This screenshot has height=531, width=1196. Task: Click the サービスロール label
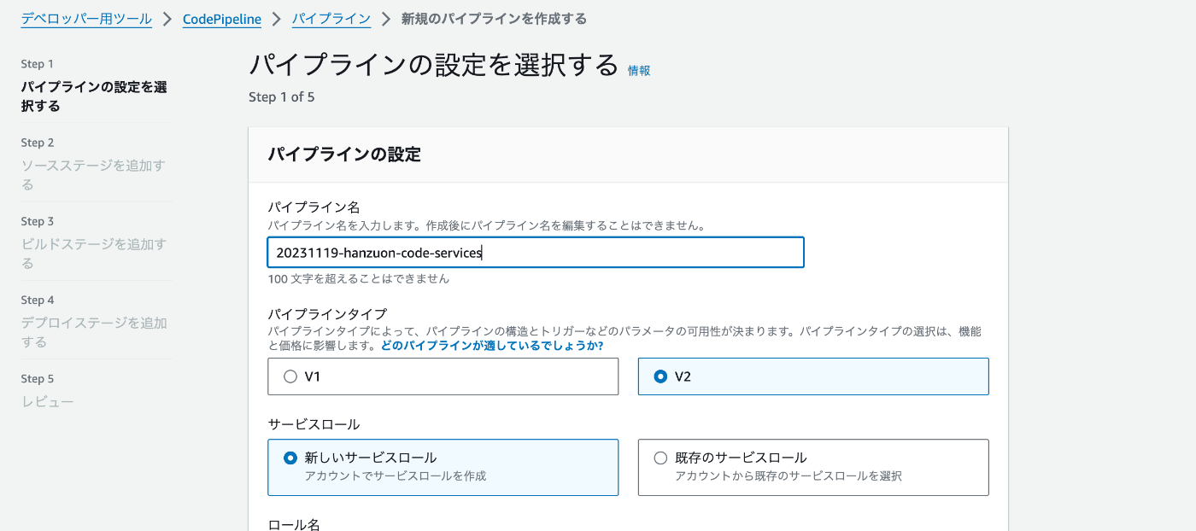314,424
